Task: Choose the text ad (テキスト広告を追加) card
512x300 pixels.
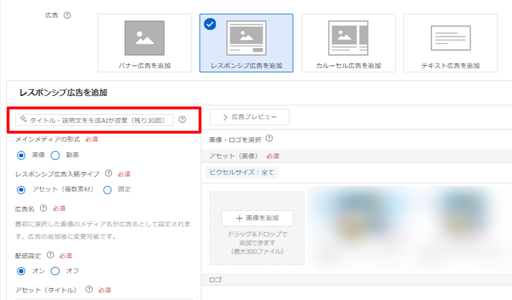Action: tap(450, 42)
